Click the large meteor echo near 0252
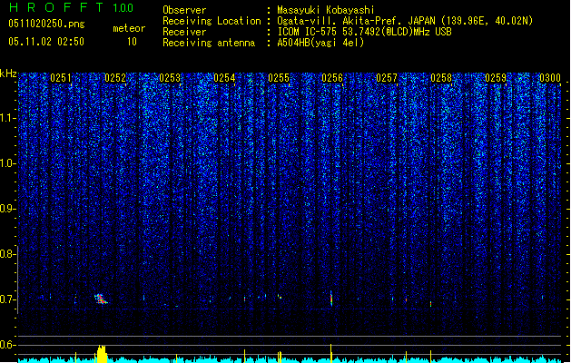This screenshot has height=363, width=571. pos(101,299)
